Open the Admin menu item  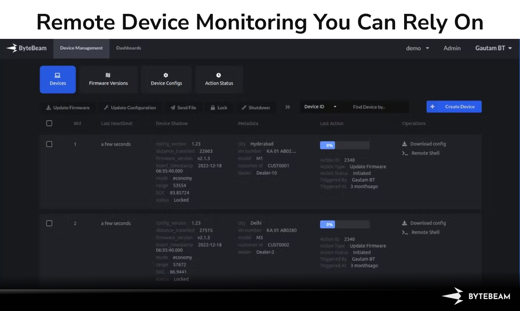point(452,48)
